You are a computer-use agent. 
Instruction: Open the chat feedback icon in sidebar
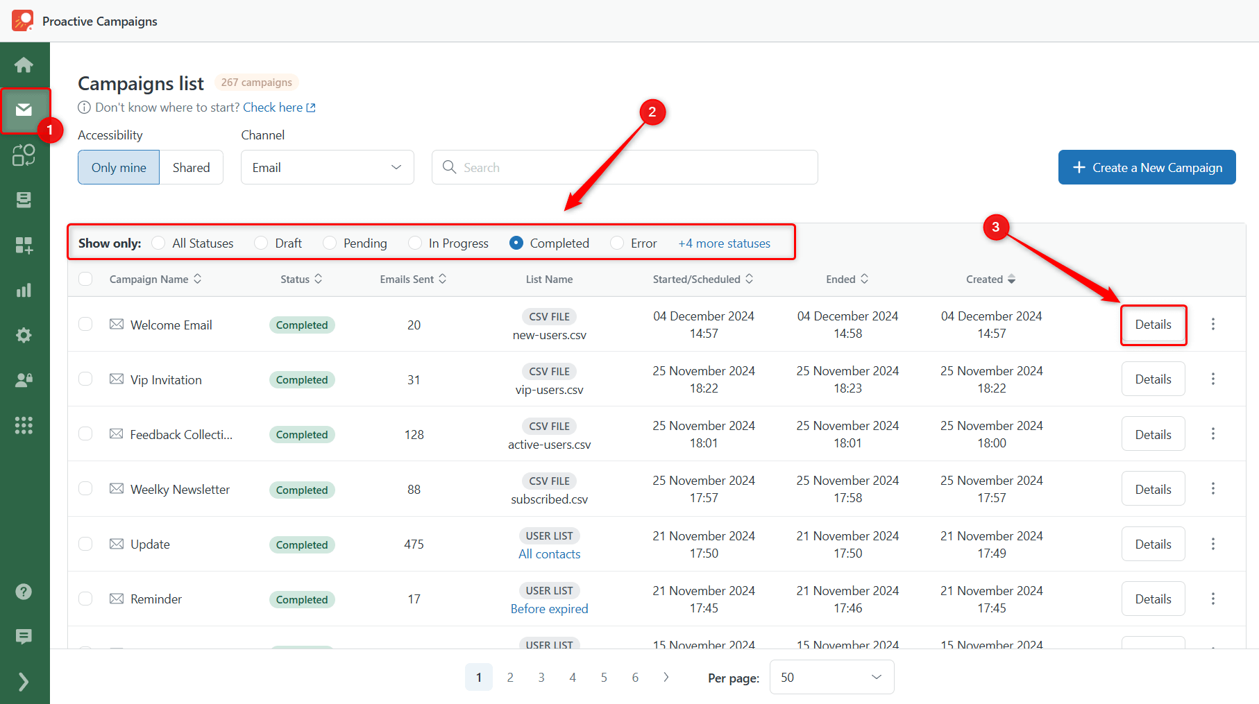pyautogui.click(x=24, y=637)
